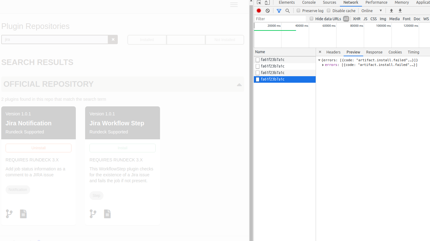Switch to the Response tab
The width and height of the screenshot is (430, 241).
374,52
